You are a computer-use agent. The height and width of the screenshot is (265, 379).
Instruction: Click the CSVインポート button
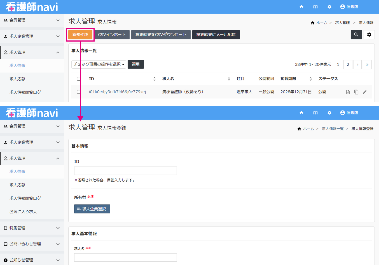point(112,35)
